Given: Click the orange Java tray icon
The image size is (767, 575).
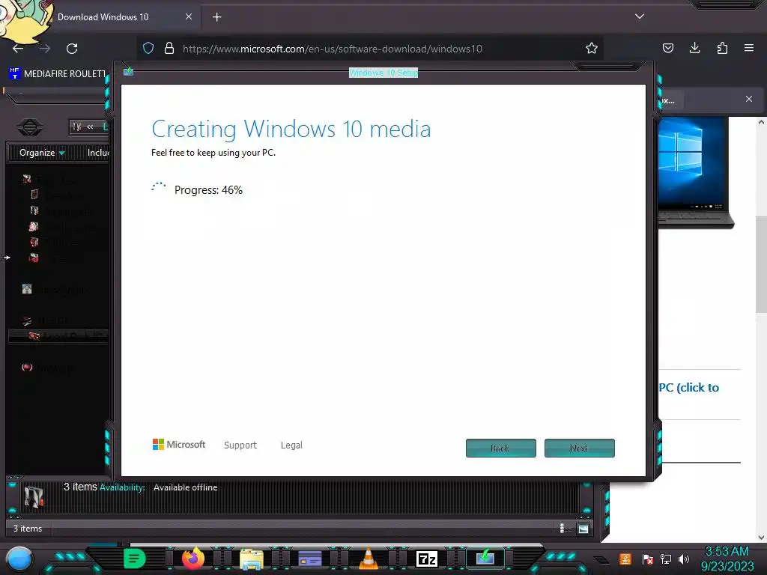Looking at the screenshot, I should coord(625,559).
